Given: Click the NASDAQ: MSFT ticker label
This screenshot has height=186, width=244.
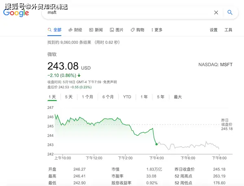Looking at the screenshot, I should pos(216,65).
